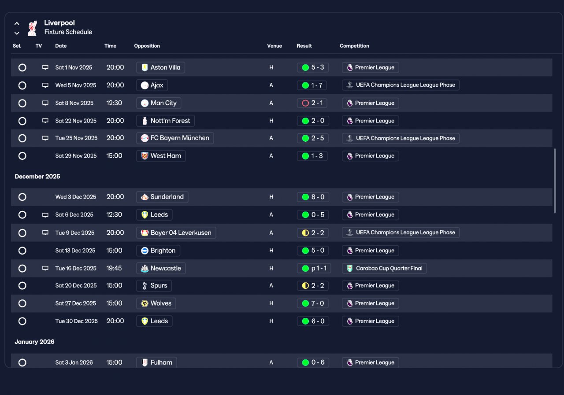Click the Spurs club badge icon
Screen dimensions: 564x395
coord(145,285)
